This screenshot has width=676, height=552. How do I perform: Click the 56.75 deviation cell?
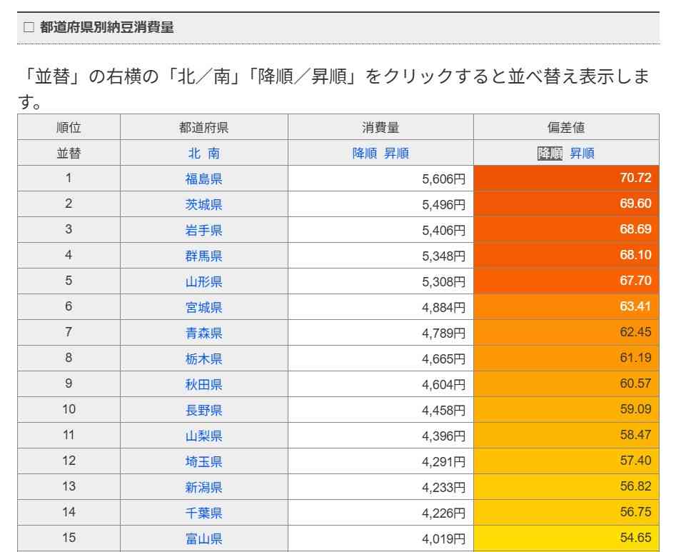point(566,513)
